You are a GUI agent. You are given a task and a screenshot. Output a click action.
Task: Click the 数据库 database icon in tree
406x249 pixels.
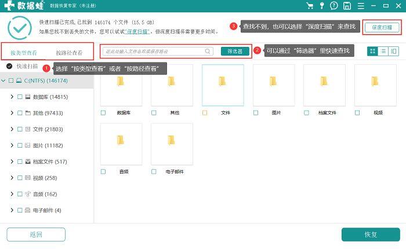click(28, 97)
